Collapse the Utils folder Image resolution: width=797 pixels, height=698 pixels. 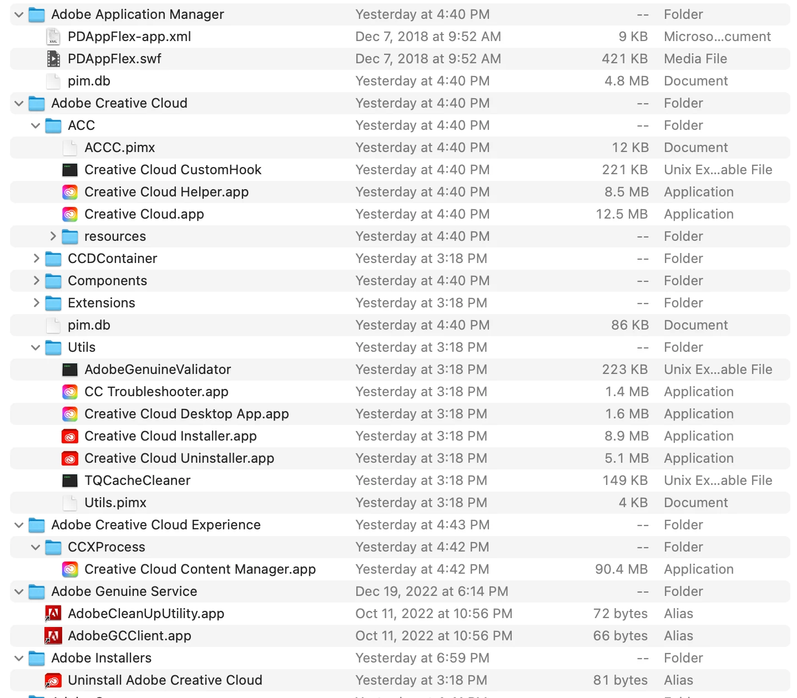pyautogui.click(x=36, y=347)
